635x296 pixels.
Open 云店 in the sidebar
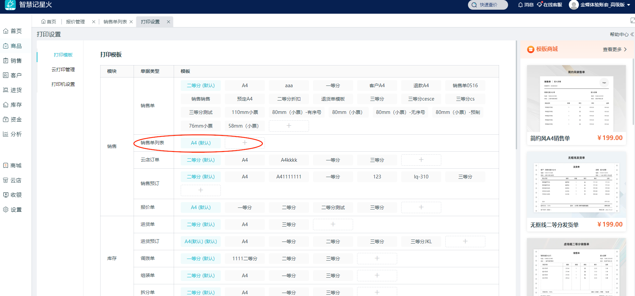pos(13,180)
